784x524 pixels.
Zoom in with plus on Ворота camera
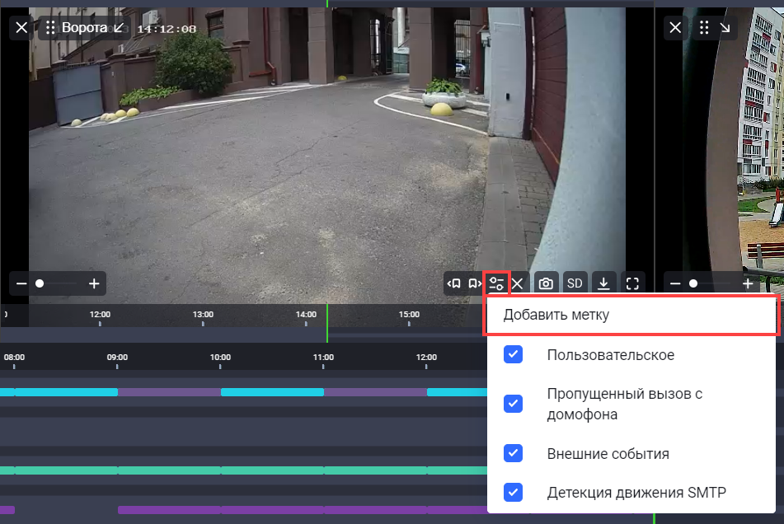(x=94, y=283)
